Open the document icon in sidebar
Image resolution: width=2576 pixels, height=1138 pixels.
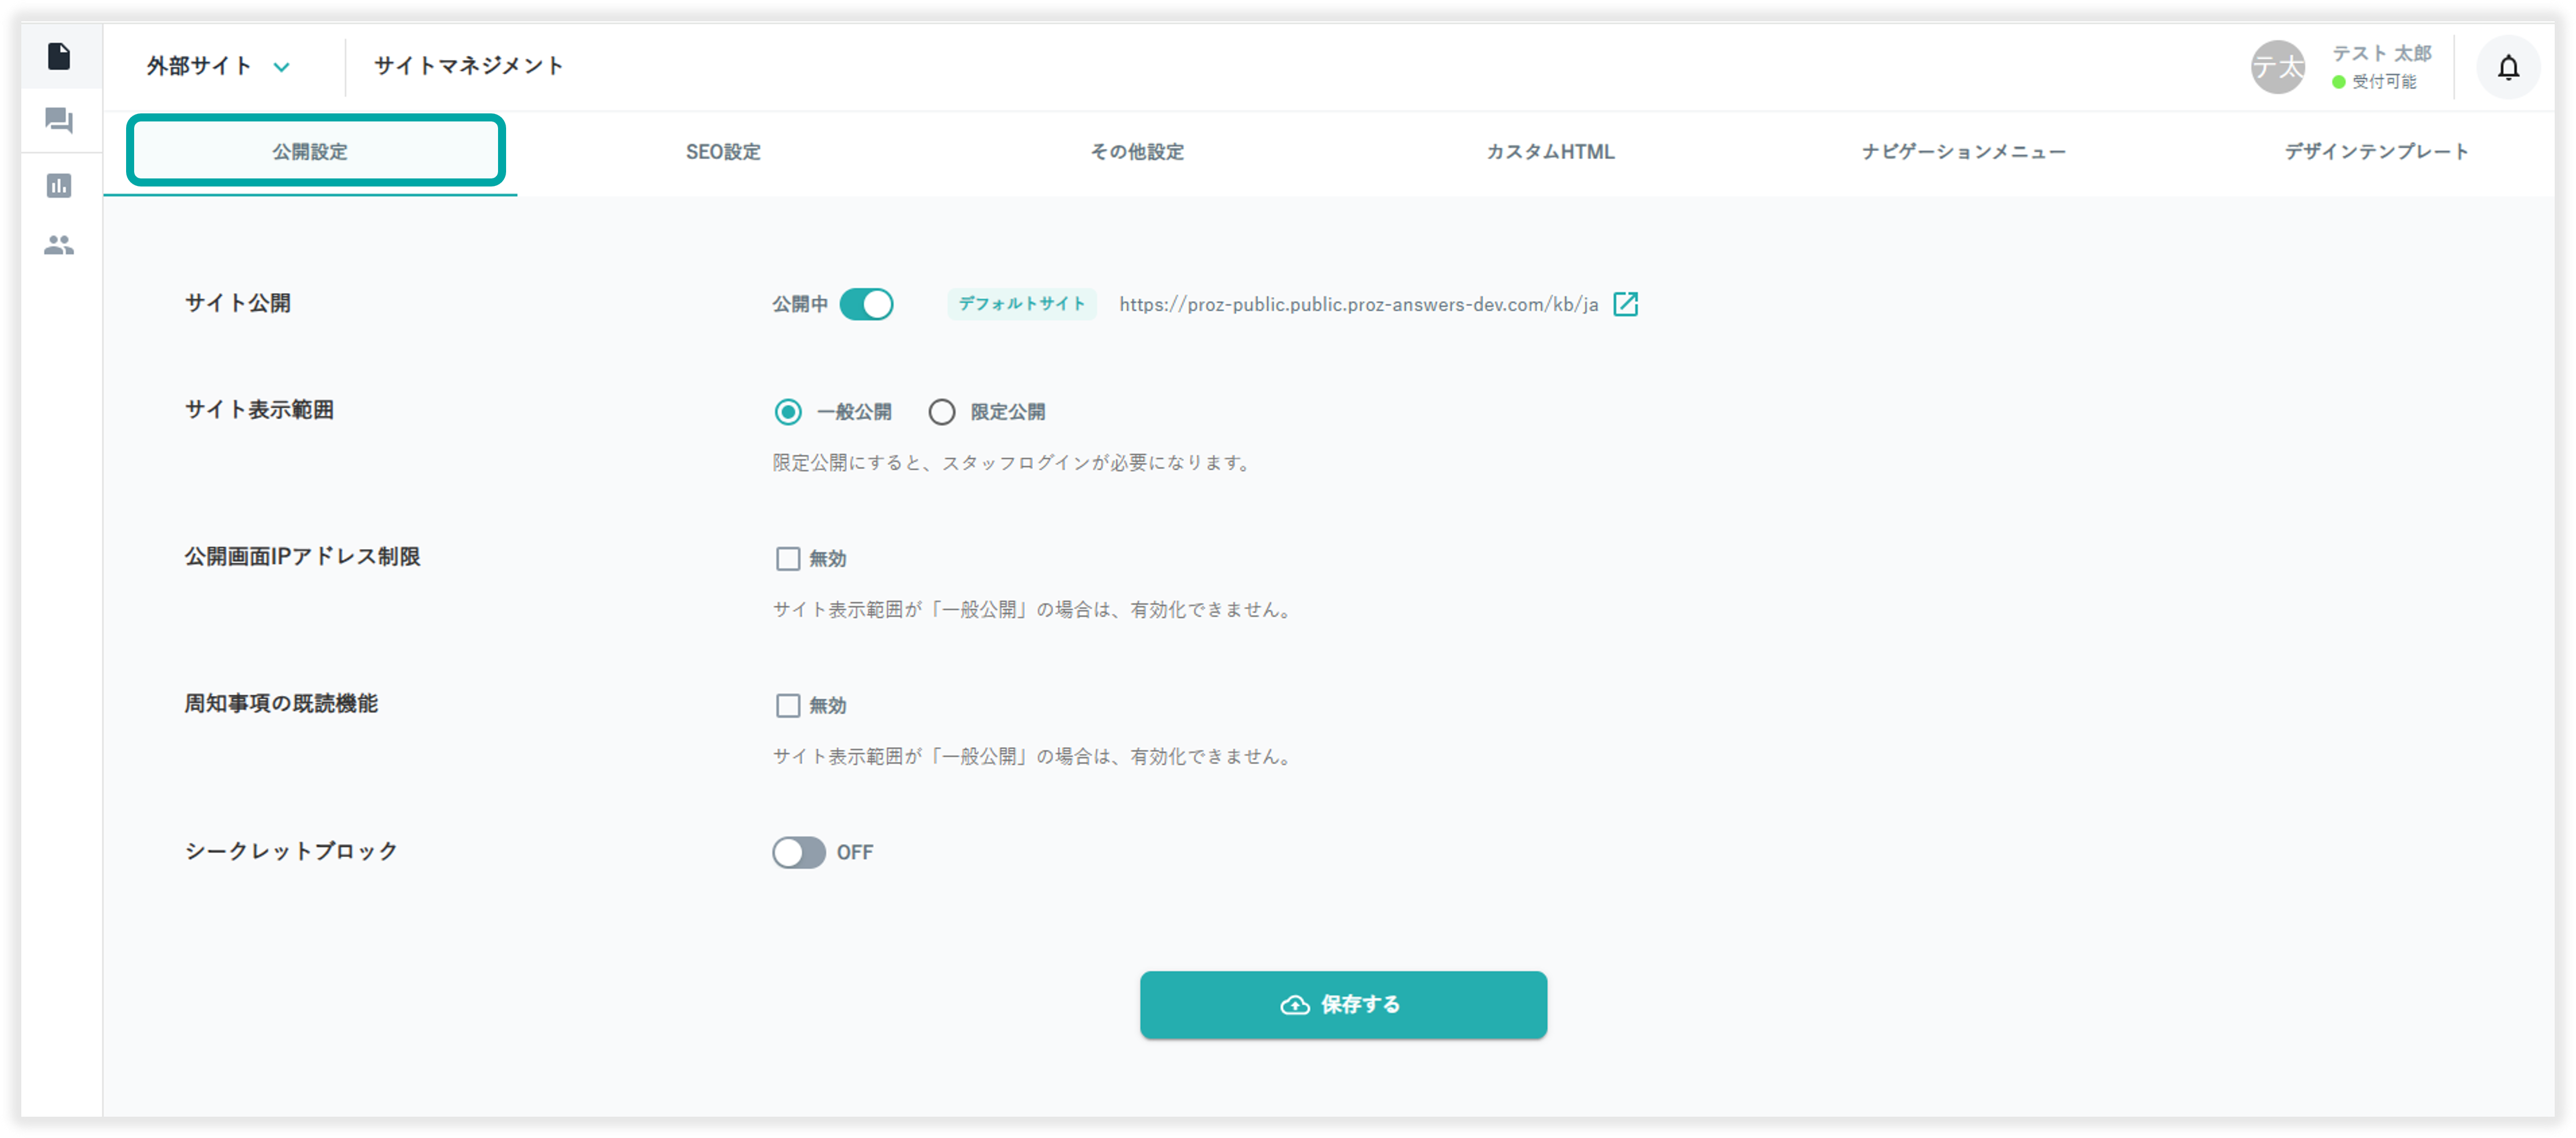point(59,56)
